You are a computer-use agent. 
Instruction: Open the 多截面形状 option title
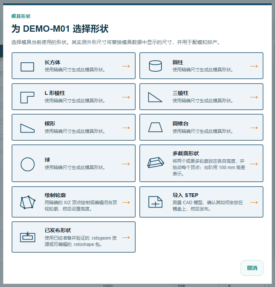[x=186, y=153]
